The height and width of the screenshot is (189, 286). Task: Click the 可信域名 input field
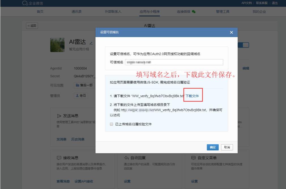tap(174, 62)
